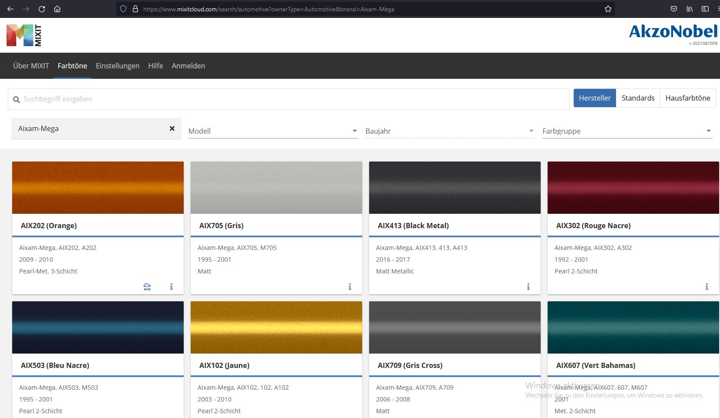The height and width of the screenshot is (418, 720).
Task: Click version text 'v 2021081009'
Action: click(703, 44)
